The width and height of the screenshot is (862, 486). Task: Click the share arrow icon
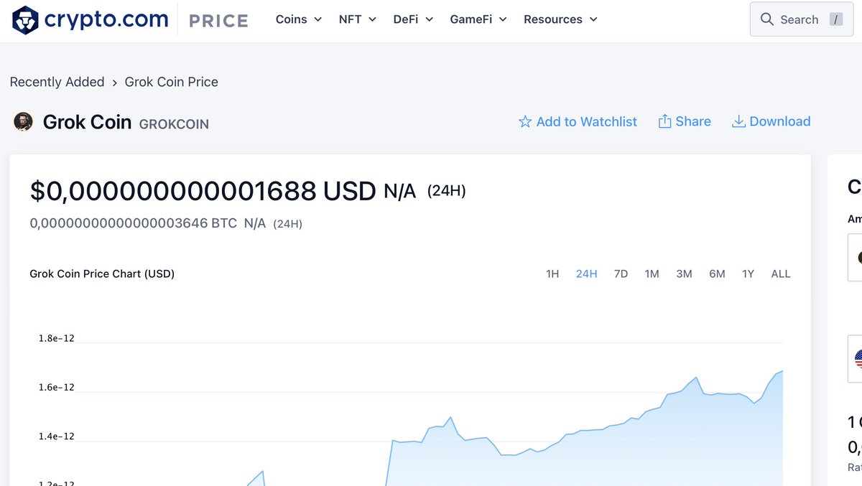[x=664, y=121]
